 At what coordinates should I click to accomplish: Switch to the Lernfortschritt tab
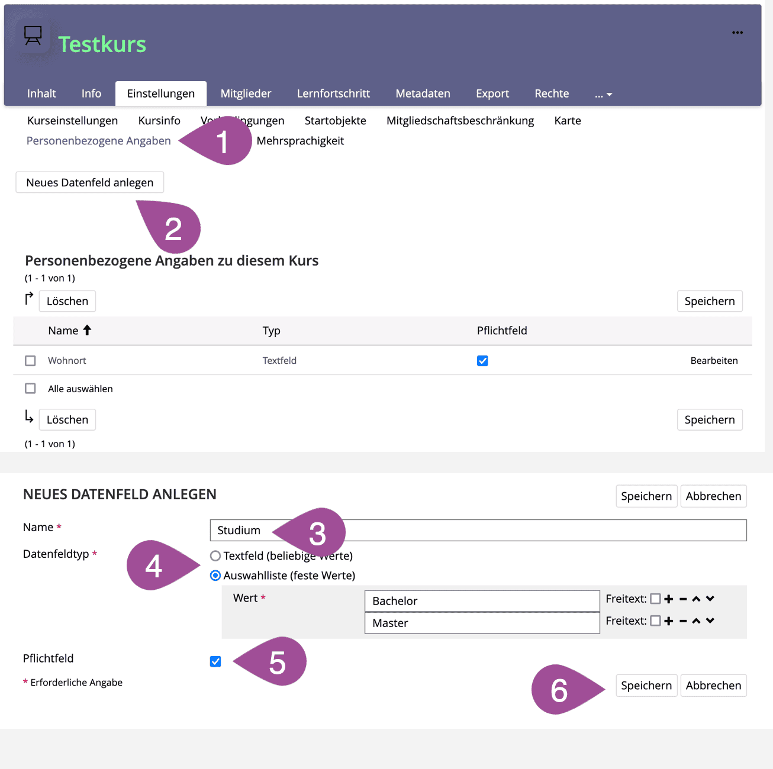(333, 93)
